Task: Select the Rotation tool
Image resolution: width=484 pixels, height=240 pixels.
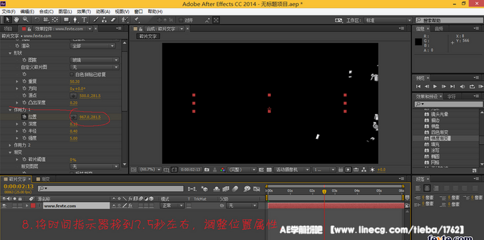Action: point(37,20)
